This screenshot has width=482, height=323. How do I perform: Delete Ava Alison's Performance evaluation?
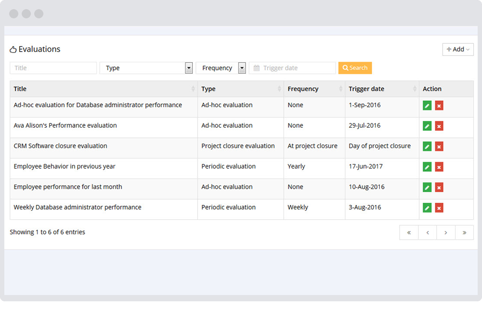(439, 126)
